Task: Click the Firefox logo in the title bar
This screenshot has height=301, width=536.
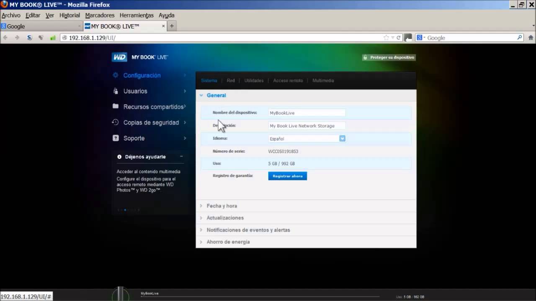Action: click(4, 5)
